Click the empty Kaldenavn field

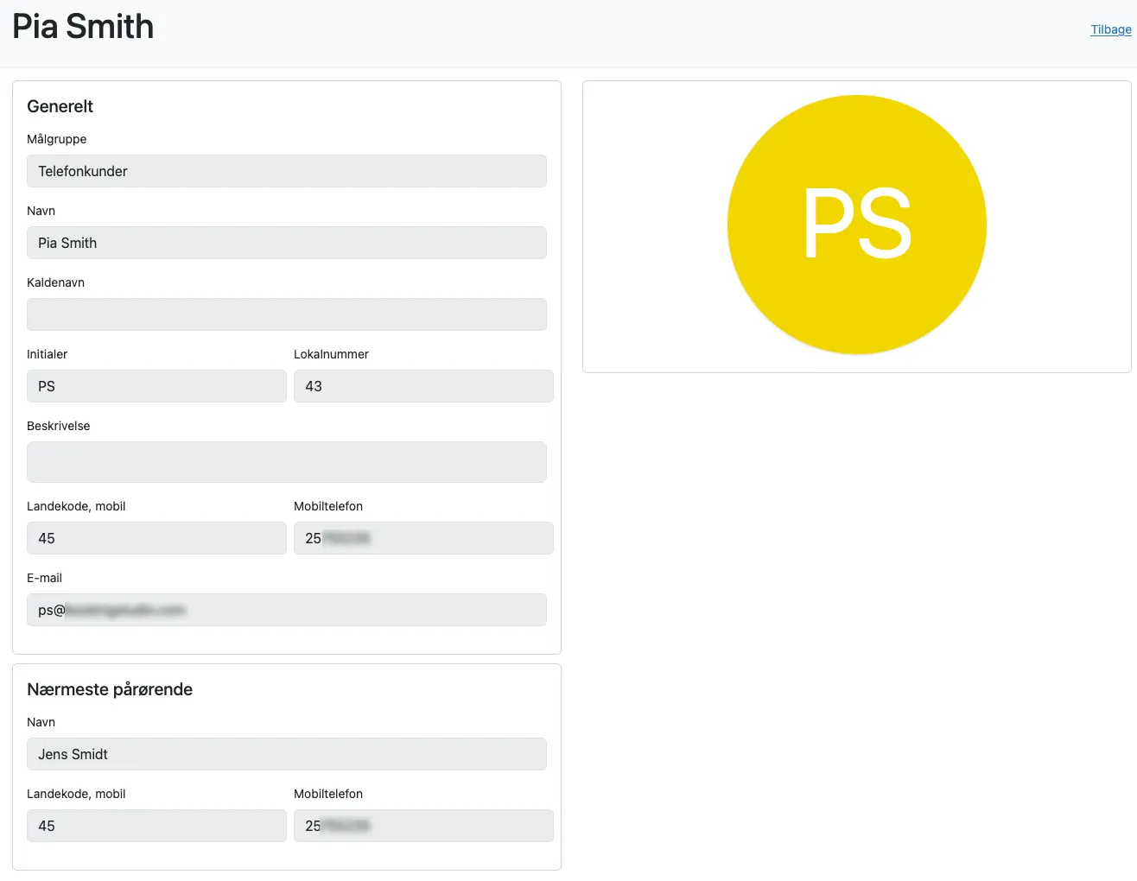286,314
